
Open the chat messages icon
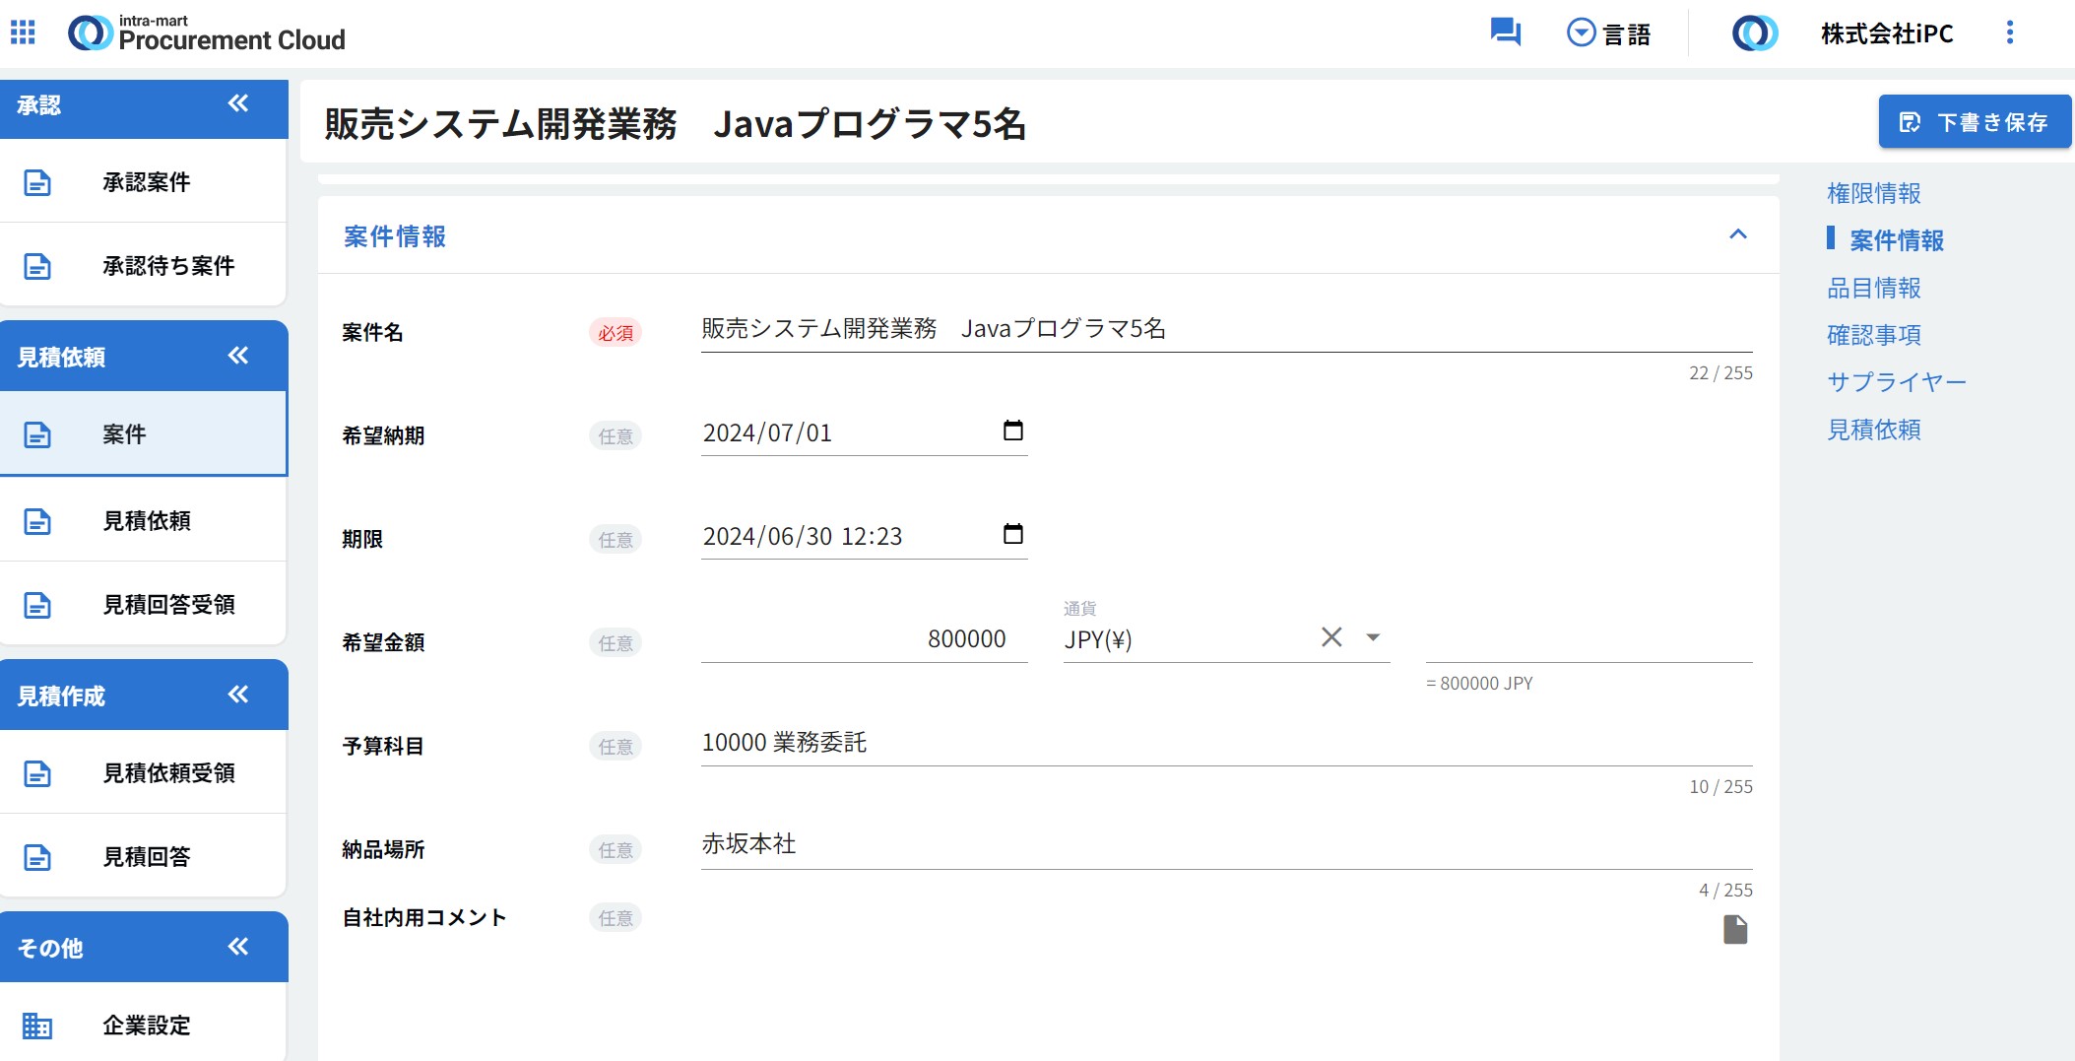[x=1505, y=33]
